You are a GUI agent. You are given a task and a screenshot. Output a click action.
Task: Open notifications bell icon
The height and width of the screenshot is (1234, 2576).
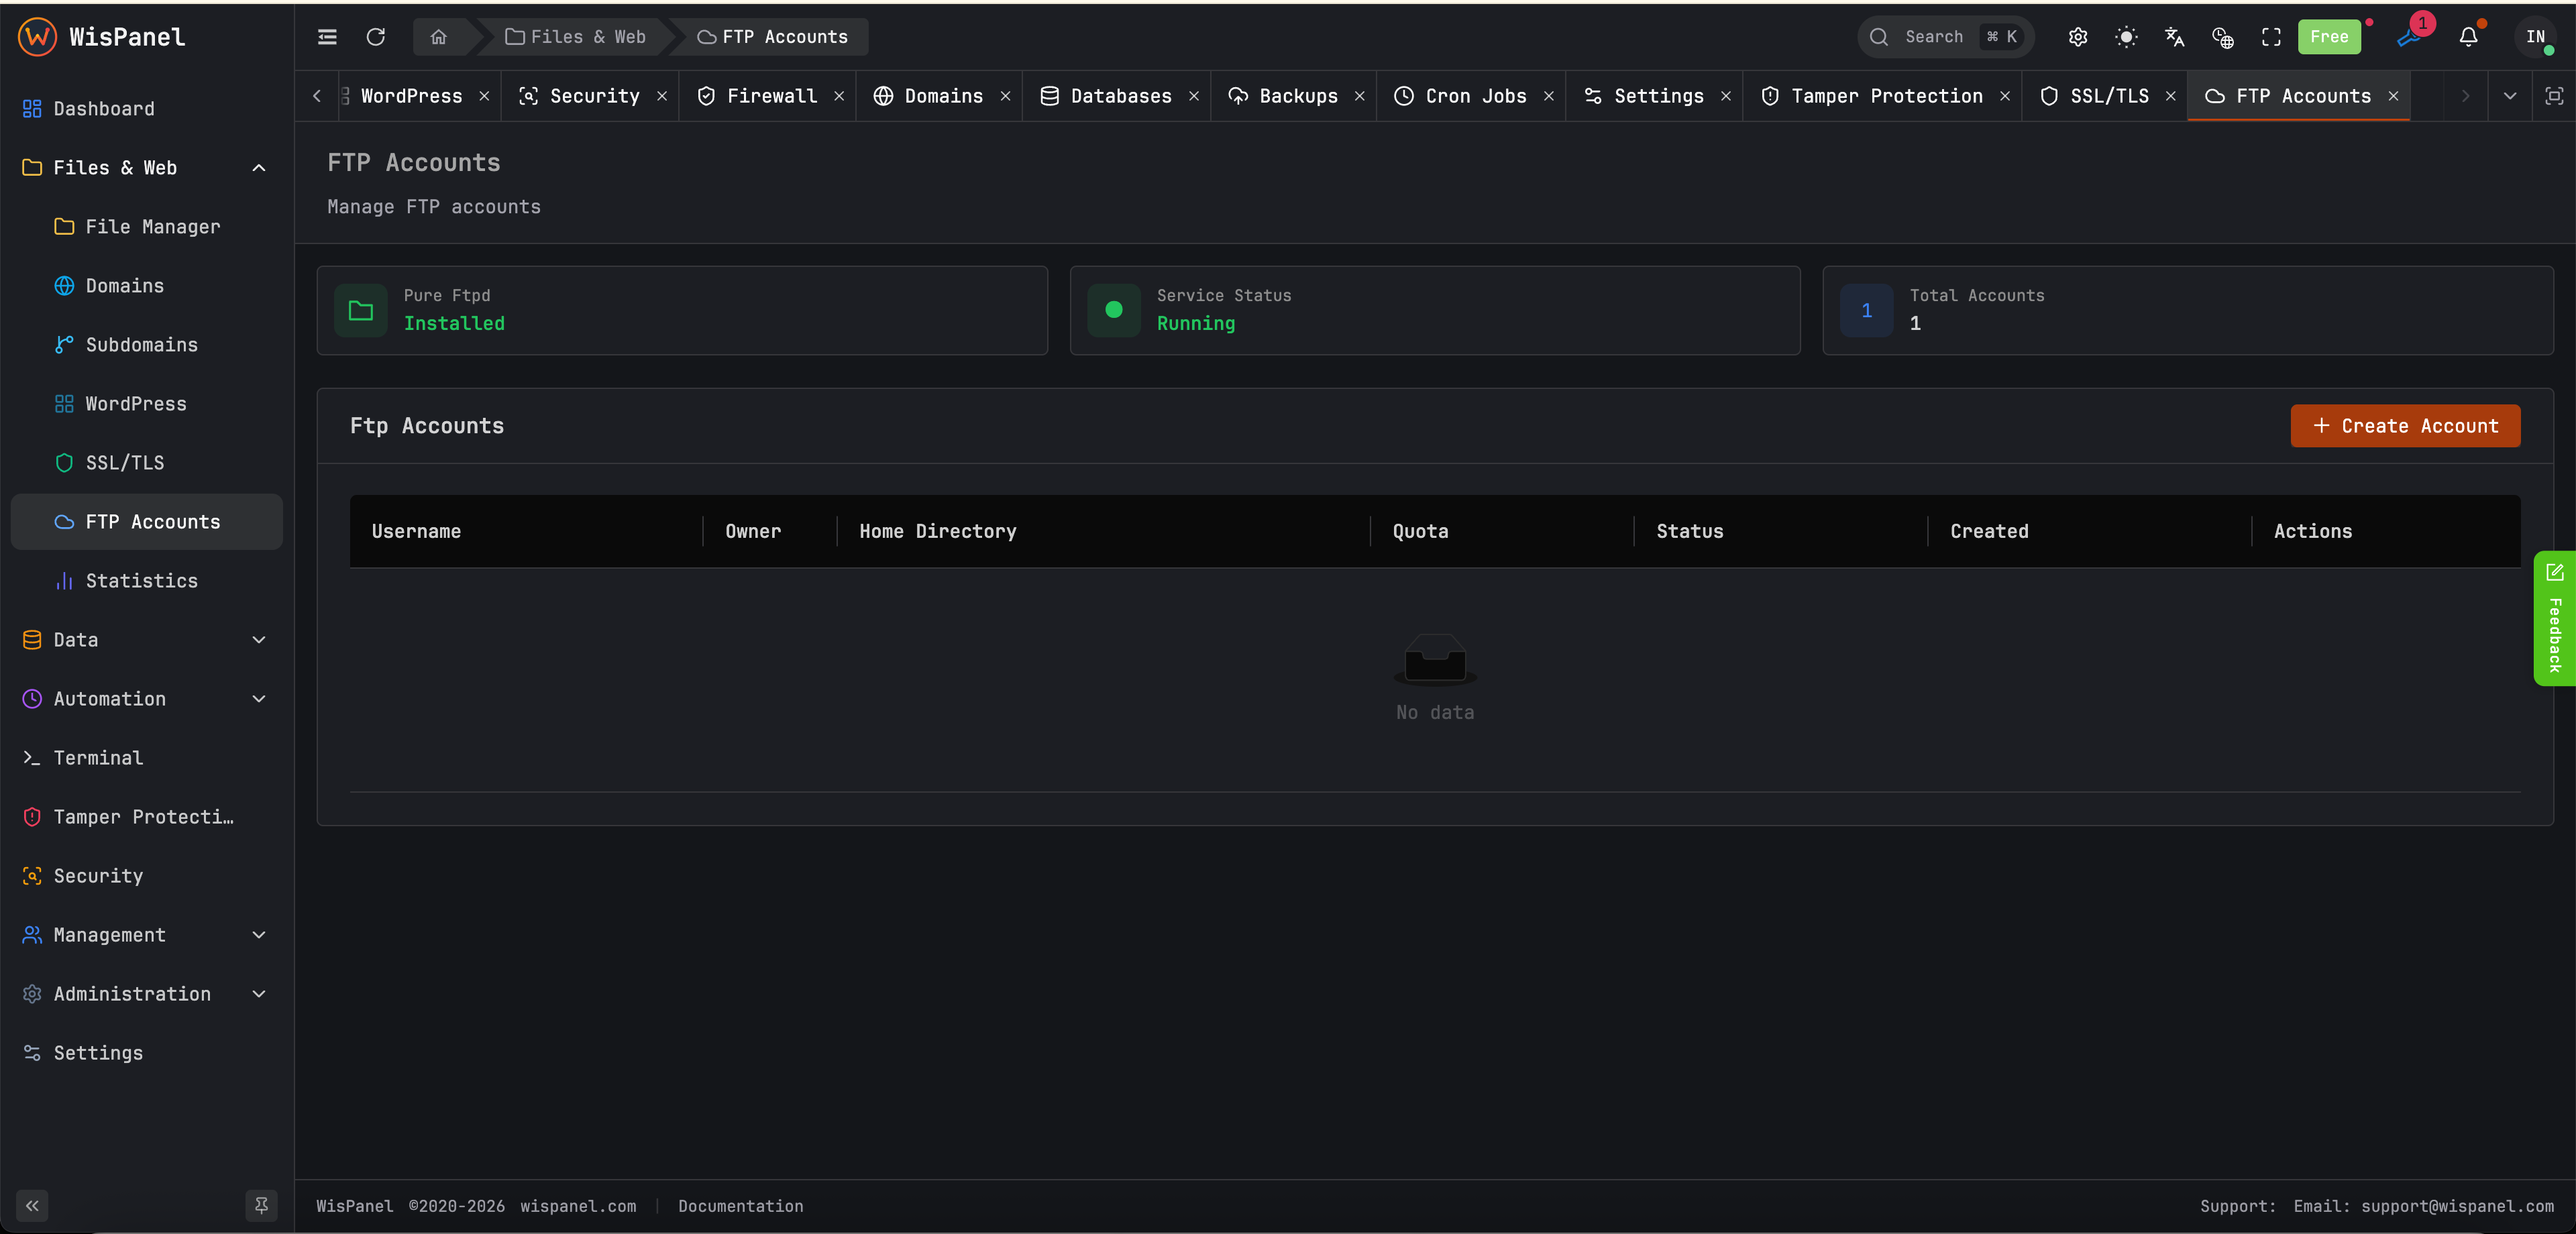click(2468, 37)
